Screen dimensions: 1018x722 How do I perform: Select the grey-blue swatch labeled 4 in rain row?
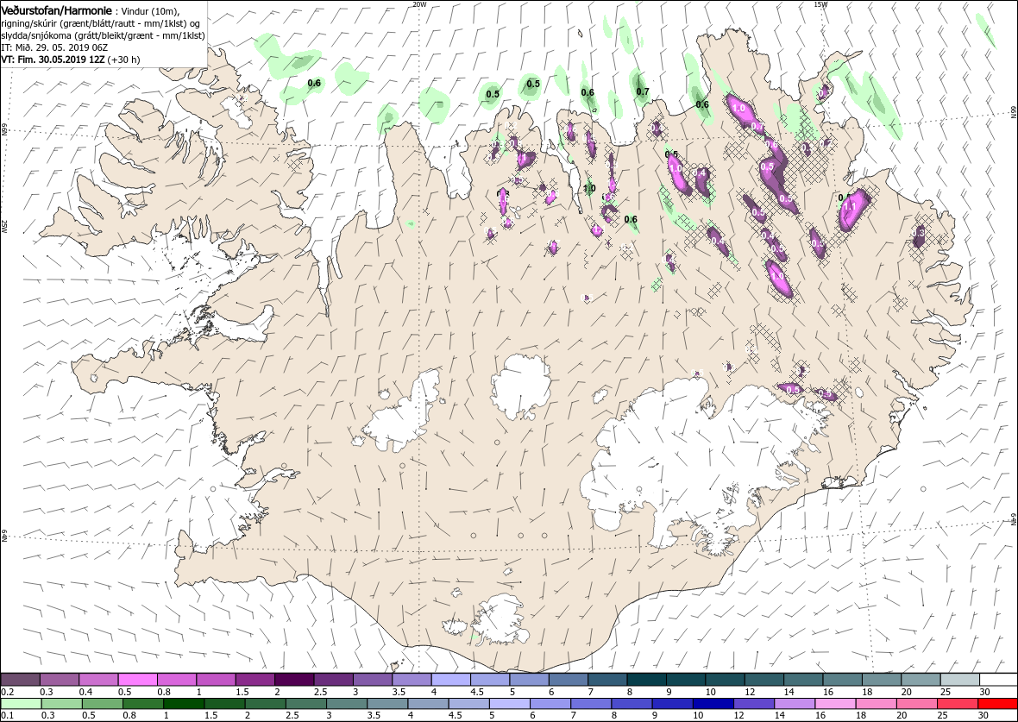(429, 704)
